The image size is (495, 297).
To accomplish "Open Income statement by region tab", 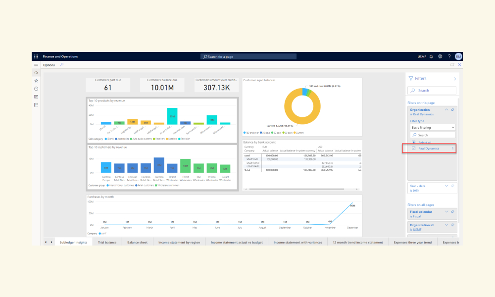I will click(x=179, y=242).
